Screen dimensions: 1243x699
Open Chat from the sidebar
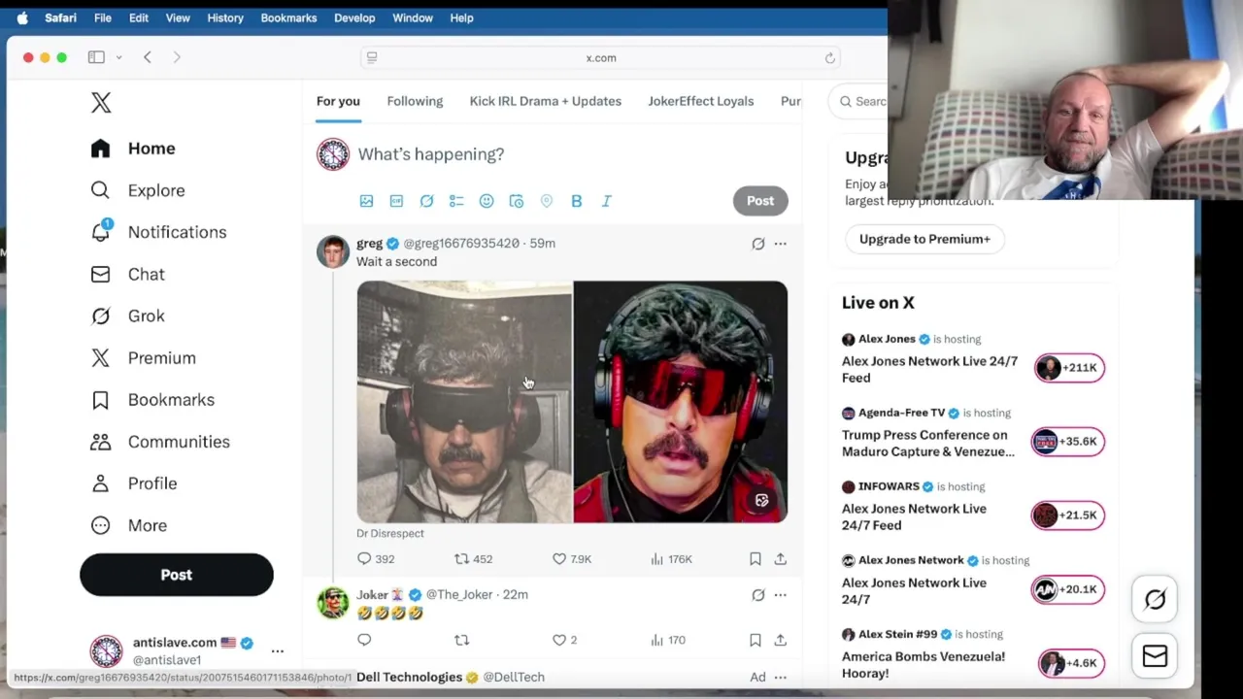pyautogui.click(x=127, y=274)
